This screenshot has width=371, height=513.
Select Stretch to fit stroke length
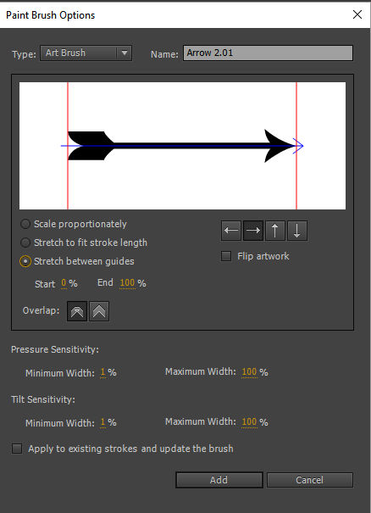click(x=25, y=243)
